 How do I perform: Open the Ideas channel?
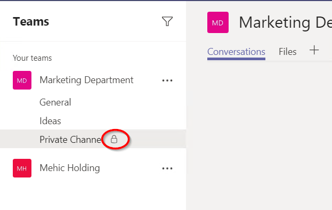coord(50,121)
